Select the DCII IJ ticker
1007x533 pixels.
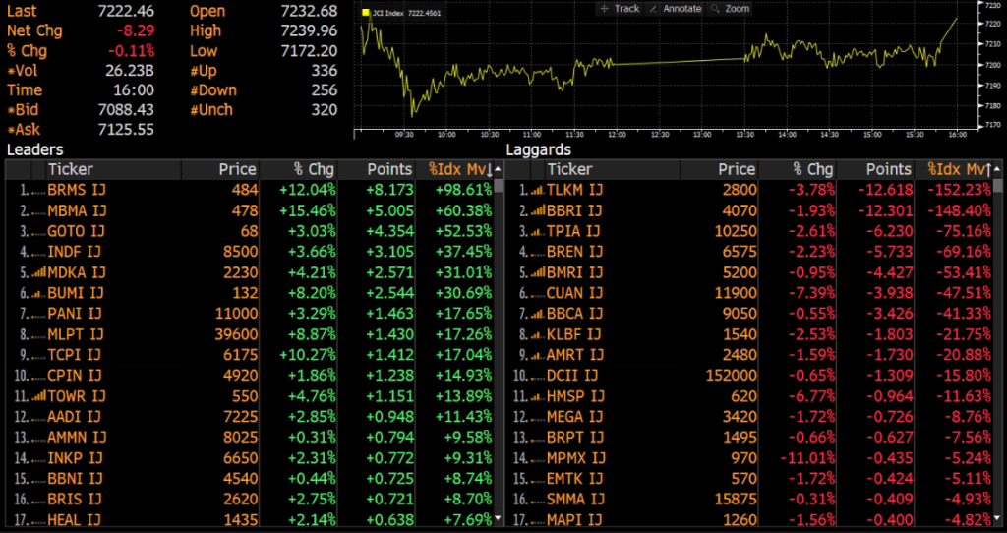pos(572,376)
